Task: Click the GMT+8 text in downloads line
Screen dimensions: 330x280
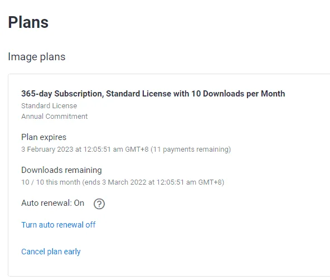Action: point(210,182)
